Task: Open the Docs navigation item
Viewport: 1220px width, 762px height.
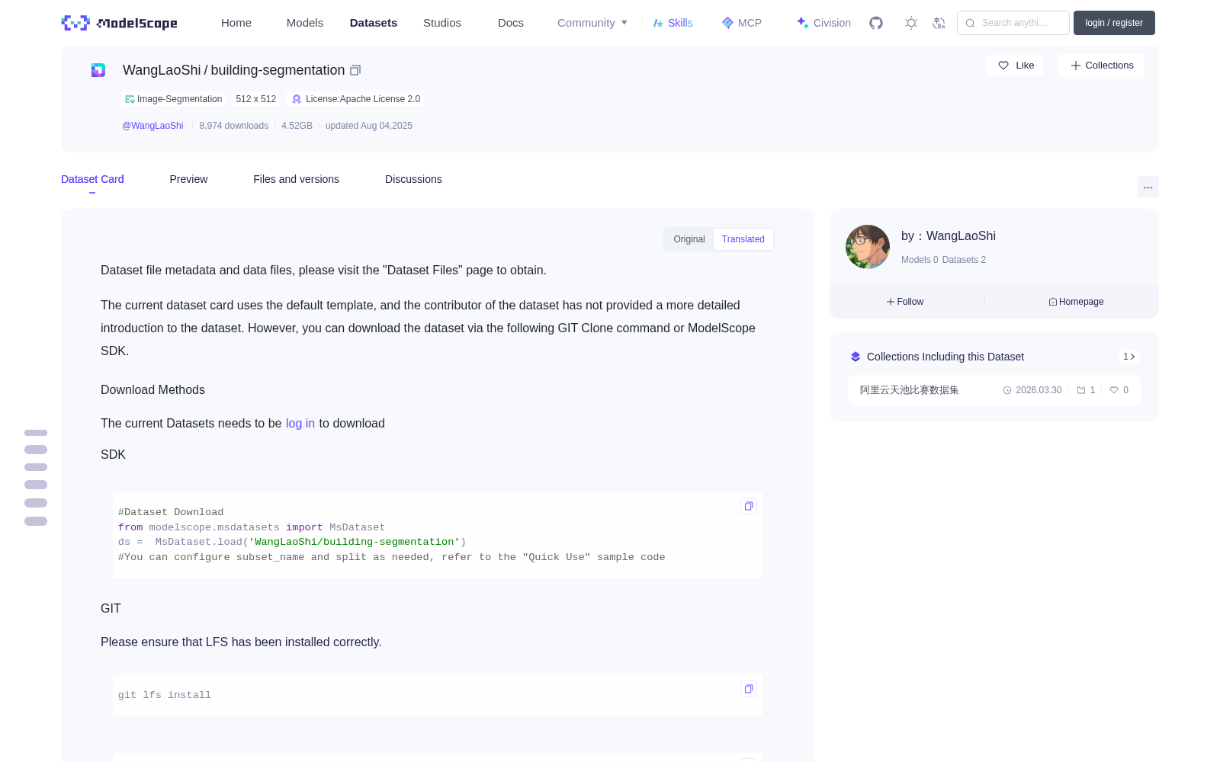Action: [511, 23]
